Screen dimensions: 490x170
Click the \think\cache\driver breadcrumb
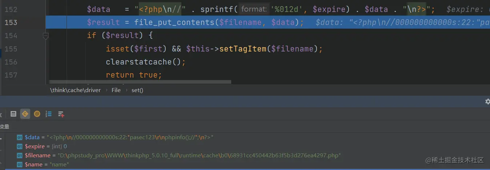[x=75, y=90]
